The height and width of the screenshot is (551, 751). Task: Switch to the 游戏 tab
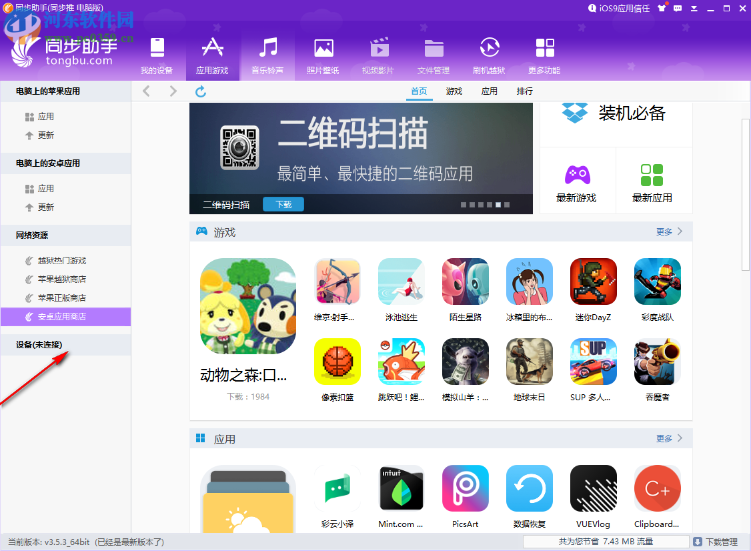[x=454, y=91]
